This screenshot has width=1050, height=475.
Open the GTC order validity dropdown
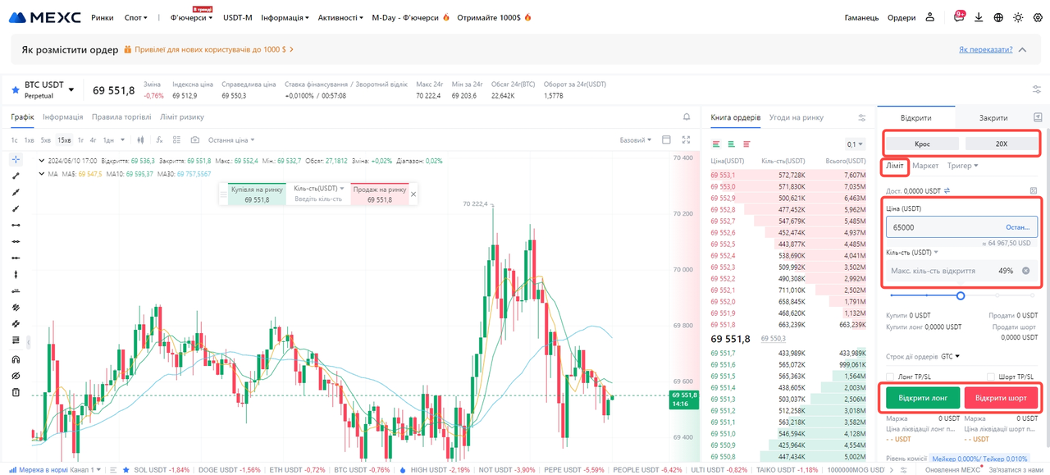(950, 356)
